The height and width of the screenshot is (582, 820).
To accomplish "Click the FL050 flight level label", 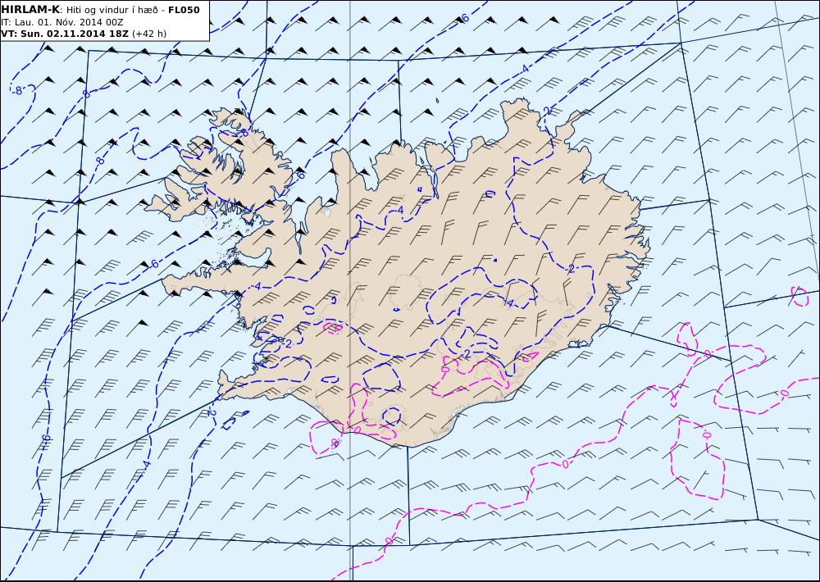I will (184, 10).
